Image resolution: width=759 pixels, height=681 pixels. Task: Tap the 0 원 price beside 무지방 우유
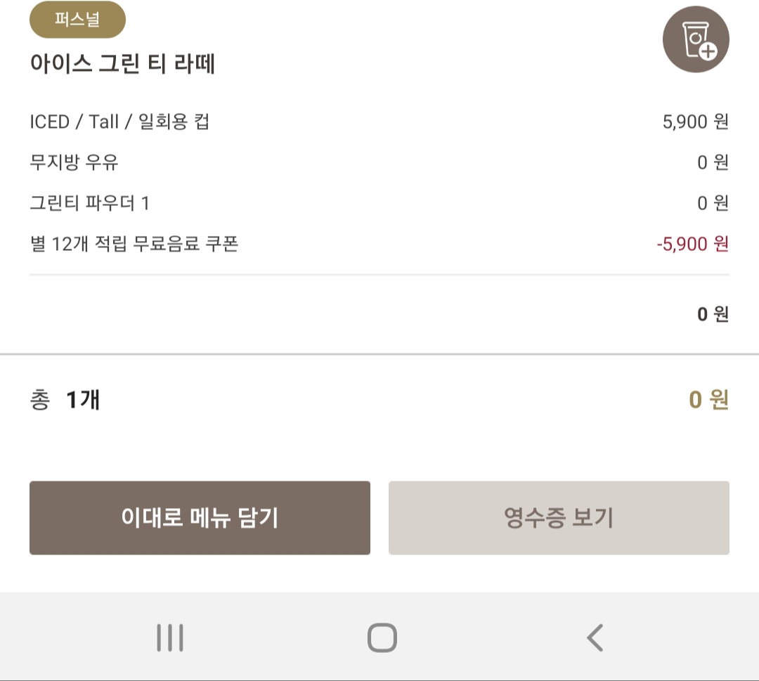pyautogui.click(x=713, y=162)
